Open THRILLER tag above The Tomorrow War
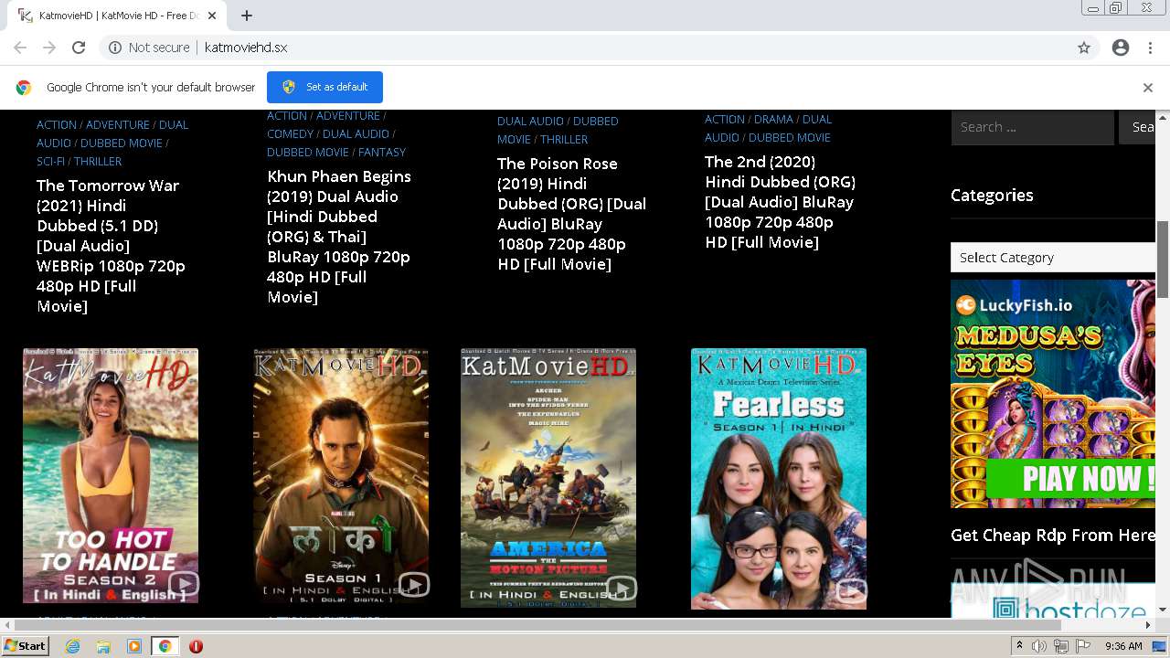The width and height of the screenshot is (1170, 658). tap(98, 162)
